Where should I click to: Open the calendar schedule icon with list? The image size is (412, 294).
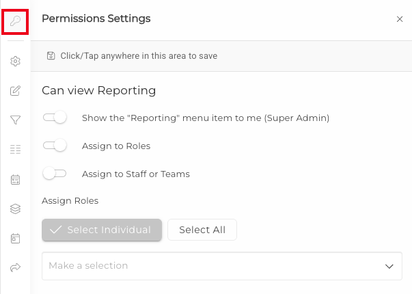pos(15,180)
